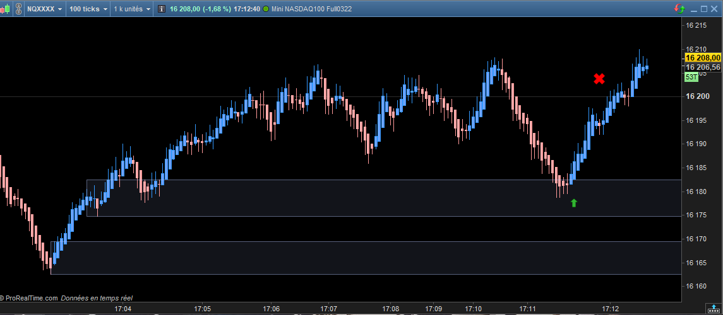Click the 17:08 time axis label
723x315 pixels.
[391, 308]
